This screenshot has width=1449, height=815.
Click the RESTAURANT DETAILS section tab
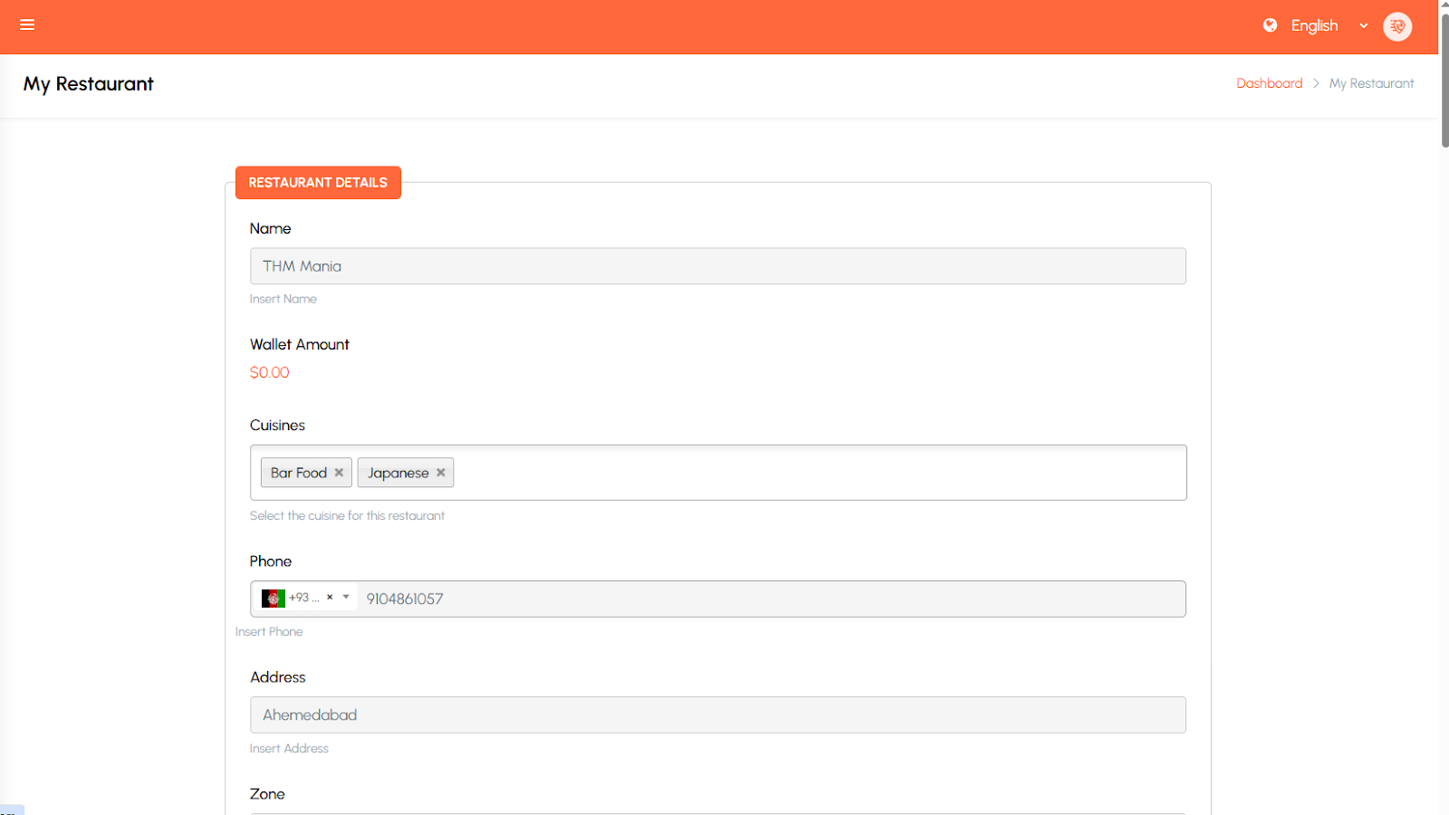[x=318, y=183]
